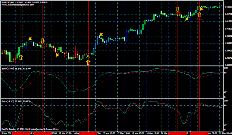
Task: Select the yellow X mark left of the 2011.03.16 06:00 line
Action: 30,39
